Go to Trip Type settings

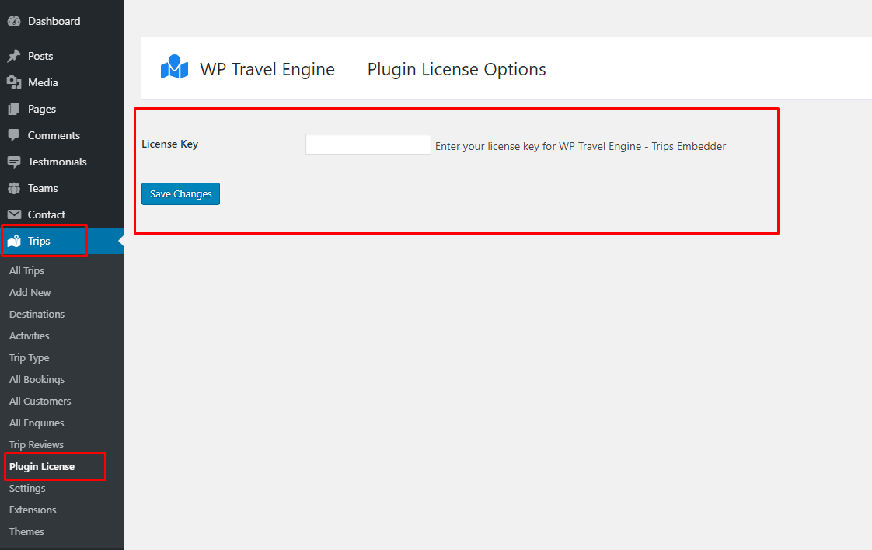(x=29, y=357)
